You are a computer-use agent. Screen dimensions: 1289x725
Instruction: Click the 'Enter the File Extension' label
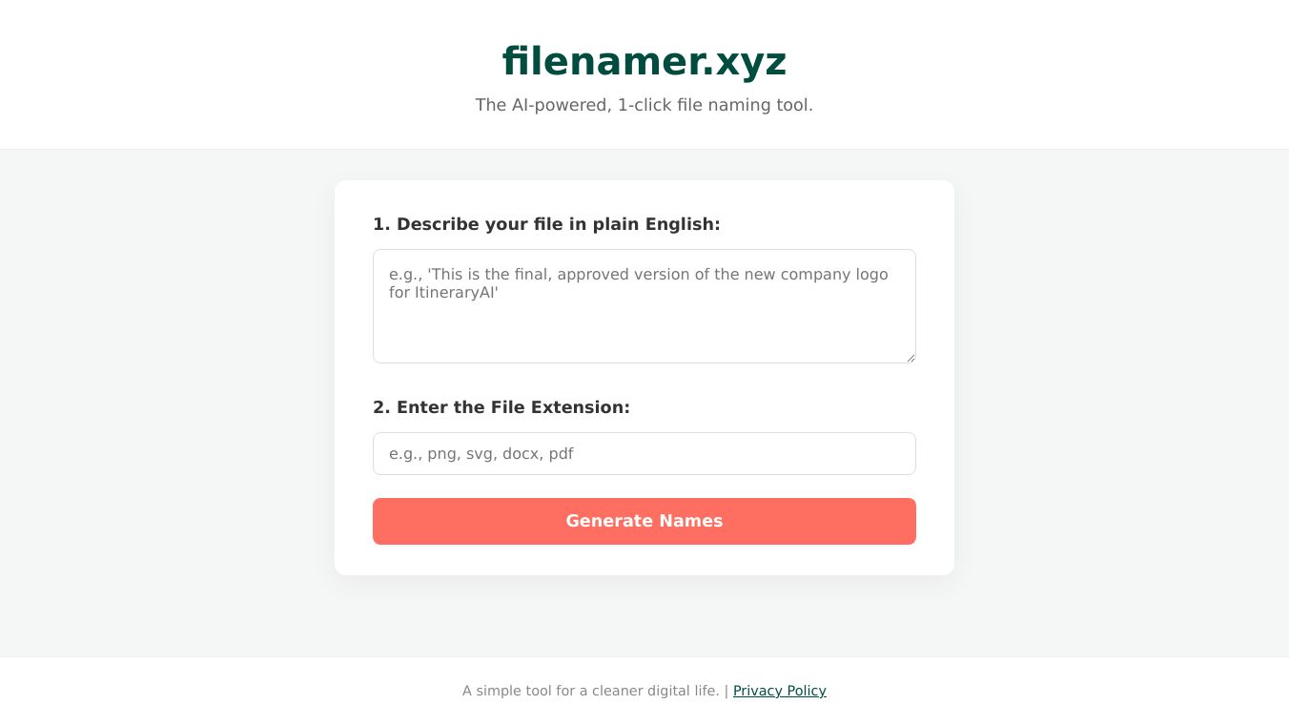pyautogui.click(x=501, y=407)
